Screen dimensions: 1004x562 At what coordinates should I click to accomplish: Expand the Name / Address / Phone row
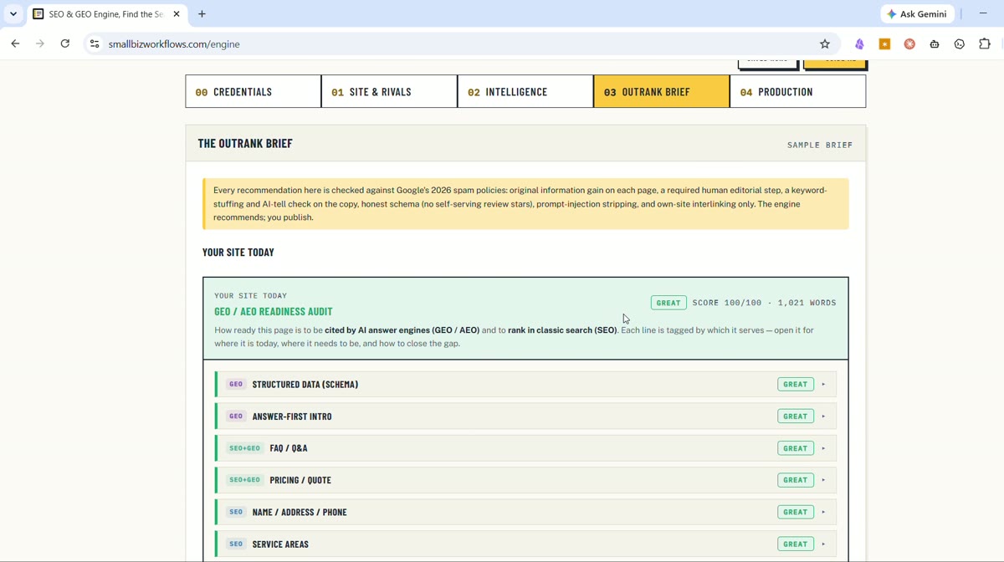(525, 512)
